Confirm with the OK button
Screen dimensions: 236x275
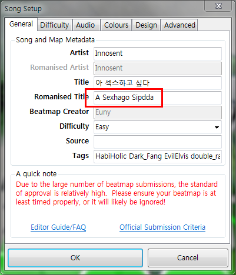click(75, 258)
